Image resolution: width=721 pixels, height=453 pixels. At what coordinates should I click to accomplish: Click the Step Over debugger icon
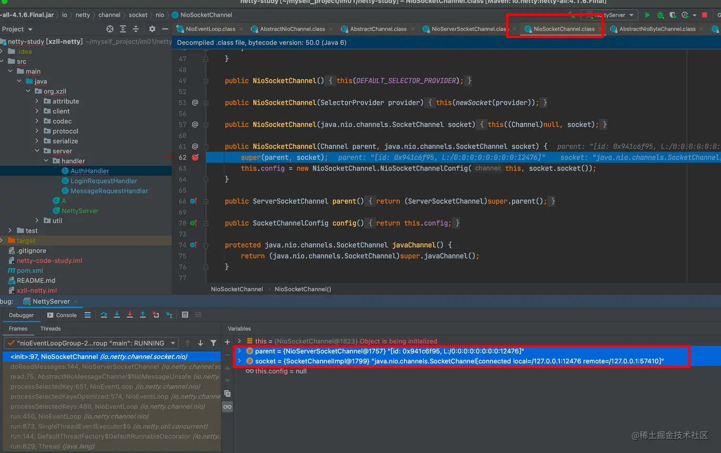pos(104,315)
